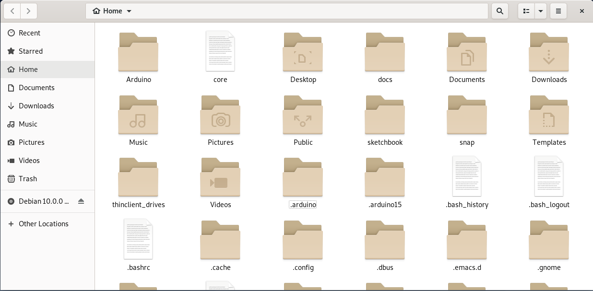
Task: Select the .bash_history file icon
Action: (467, 176)
